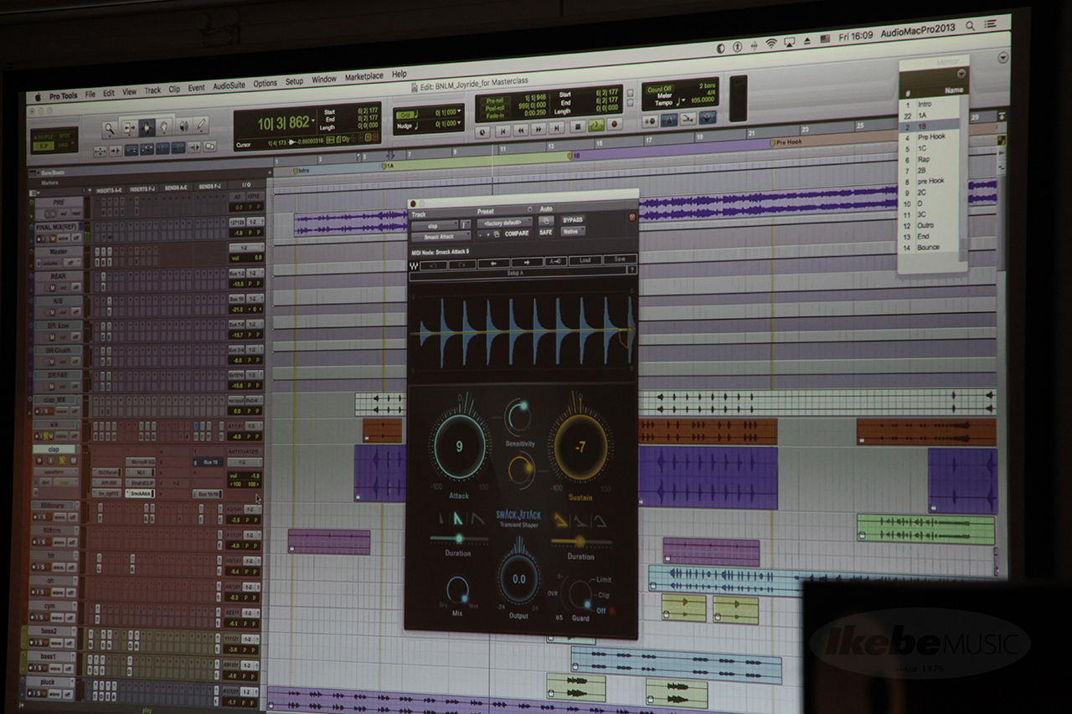Open the Marketplace menu
This screenshot has height=714, width=1072.
click(x=363, y=76)
